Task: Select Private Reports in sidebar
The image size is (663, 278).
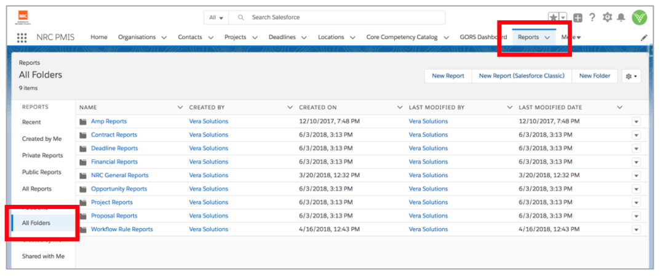Action: point(42,155)
